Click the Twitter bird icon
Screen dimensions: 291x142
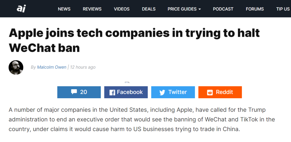point(162,92)
